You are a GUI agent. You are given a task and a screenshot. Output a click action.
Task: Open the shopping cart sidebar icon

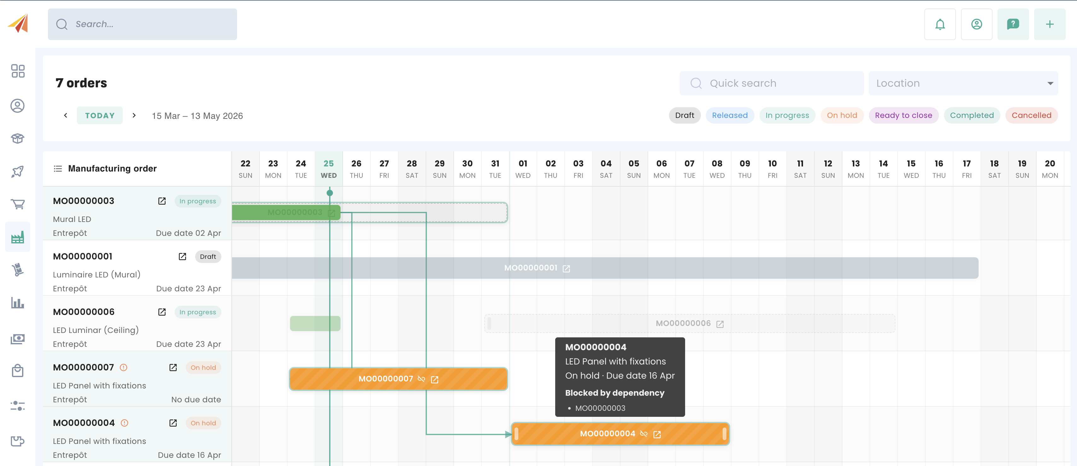(18, 204)
